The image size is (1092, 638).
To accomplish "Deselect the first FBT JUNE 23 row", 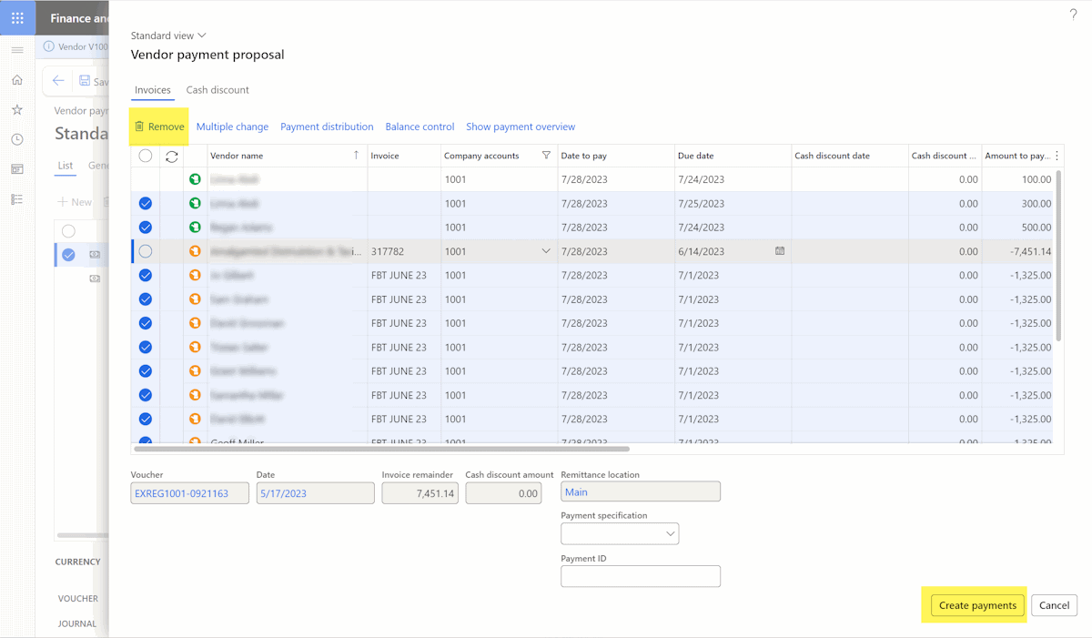I will coord(146,275).
